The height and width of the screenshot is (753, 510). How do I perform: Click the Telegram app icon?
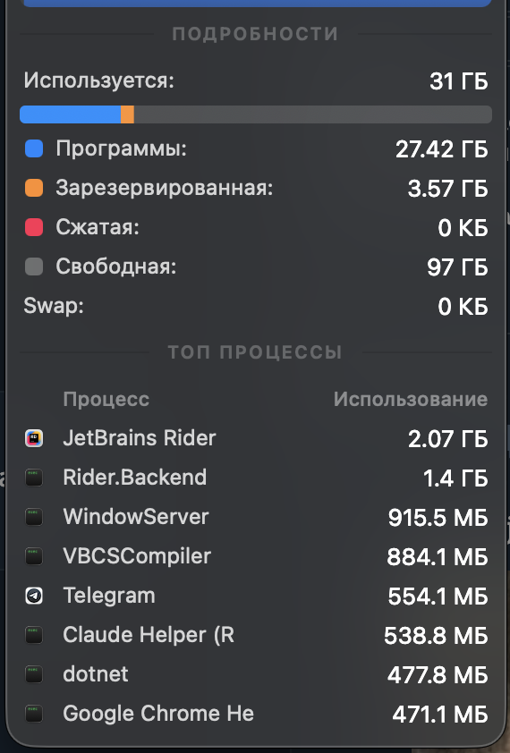pyautogui.click(x=34, y=596)
